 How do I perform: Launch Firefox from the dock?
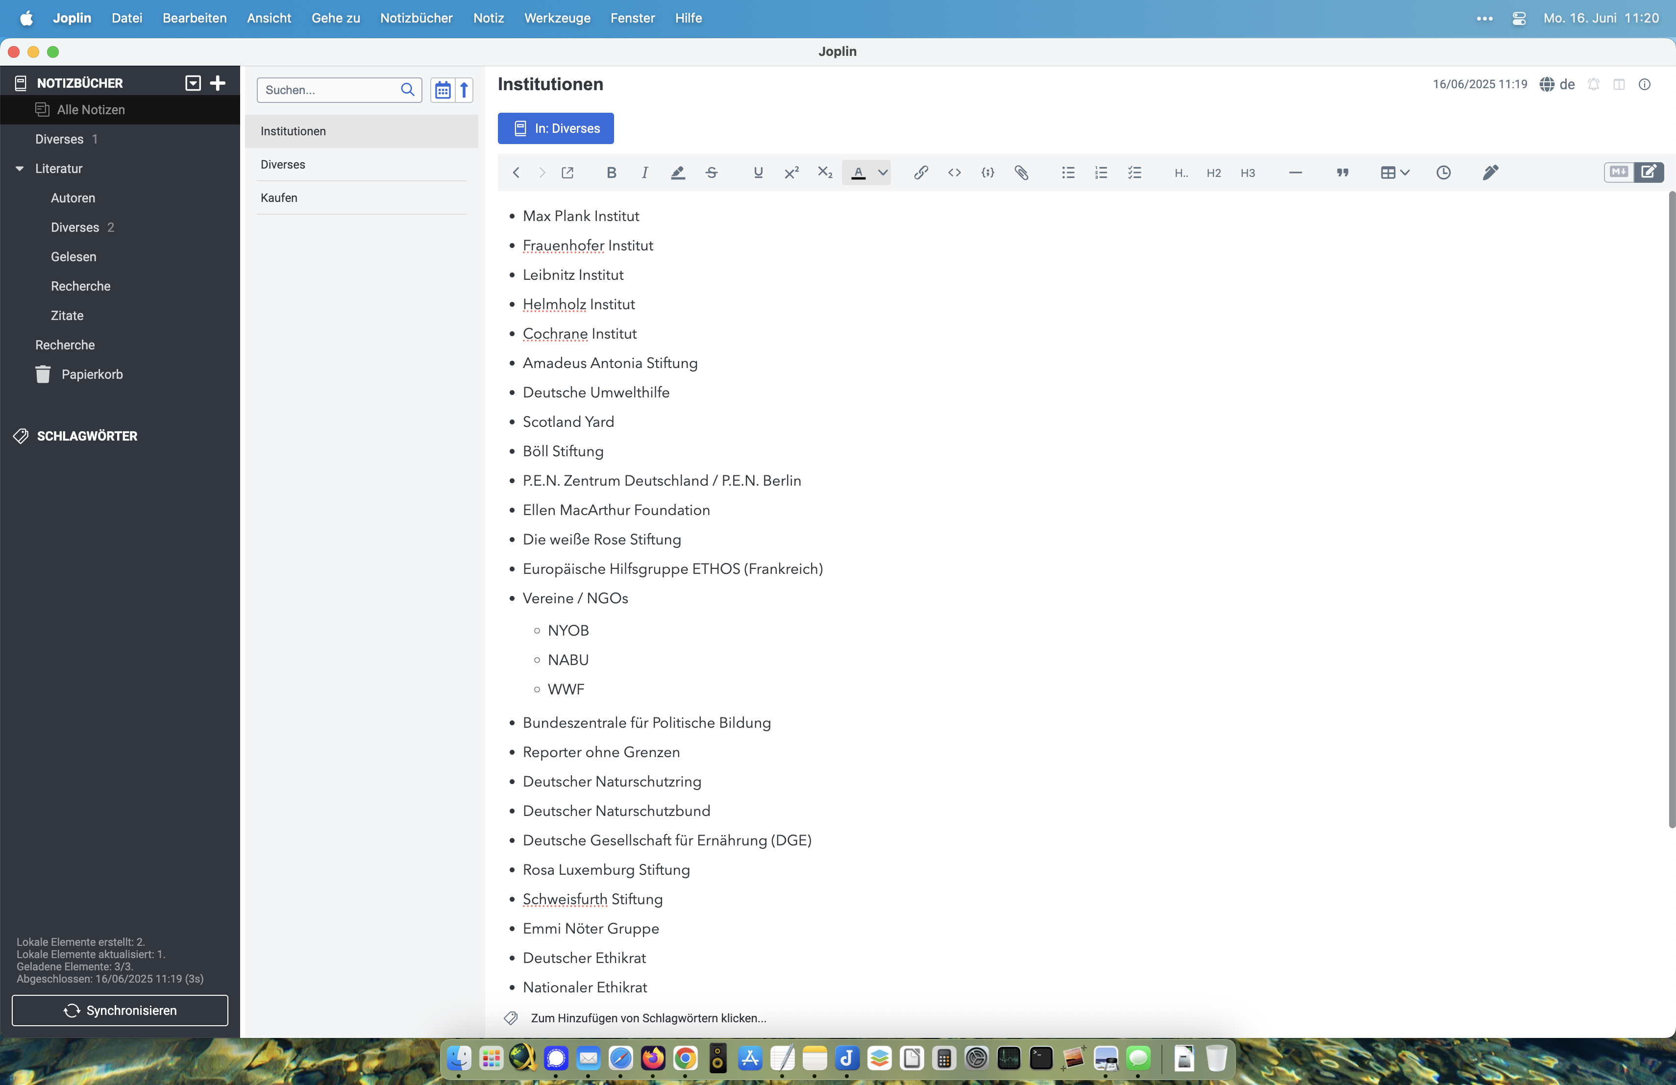click(x=653, y=1057)
